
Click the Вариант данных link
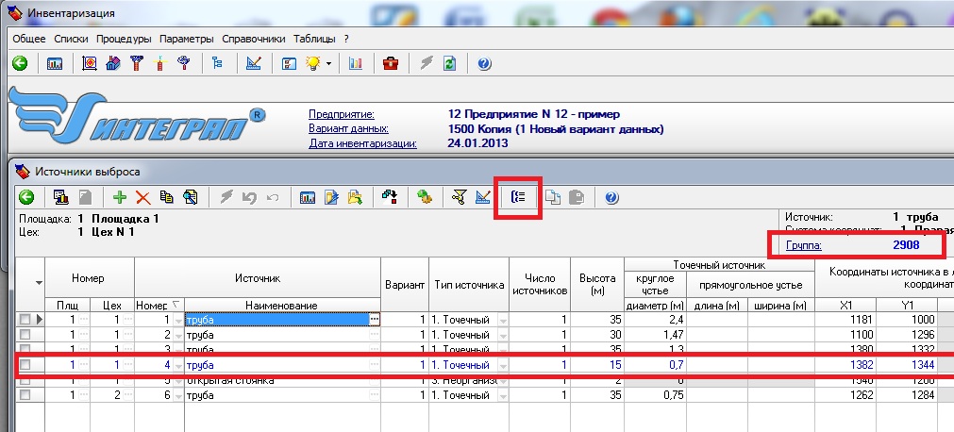click(x=348, y=129)
